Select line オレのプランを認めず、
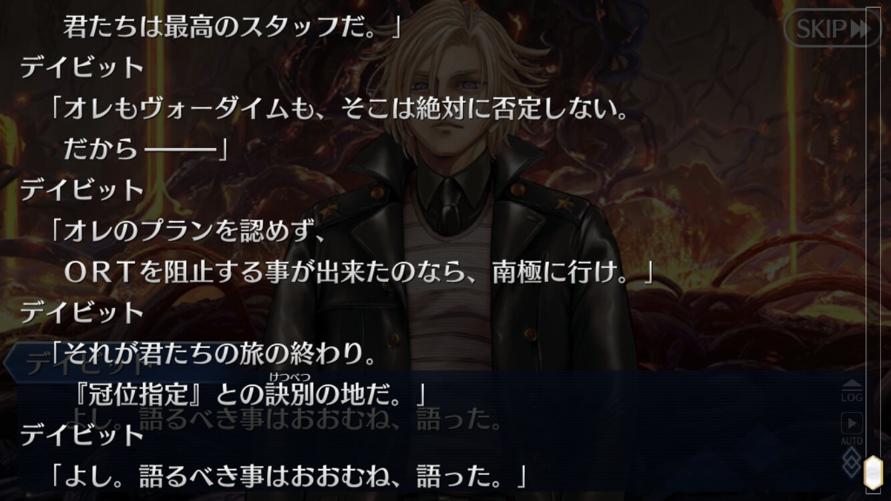 pyautogui.click(x=187, y=232)
